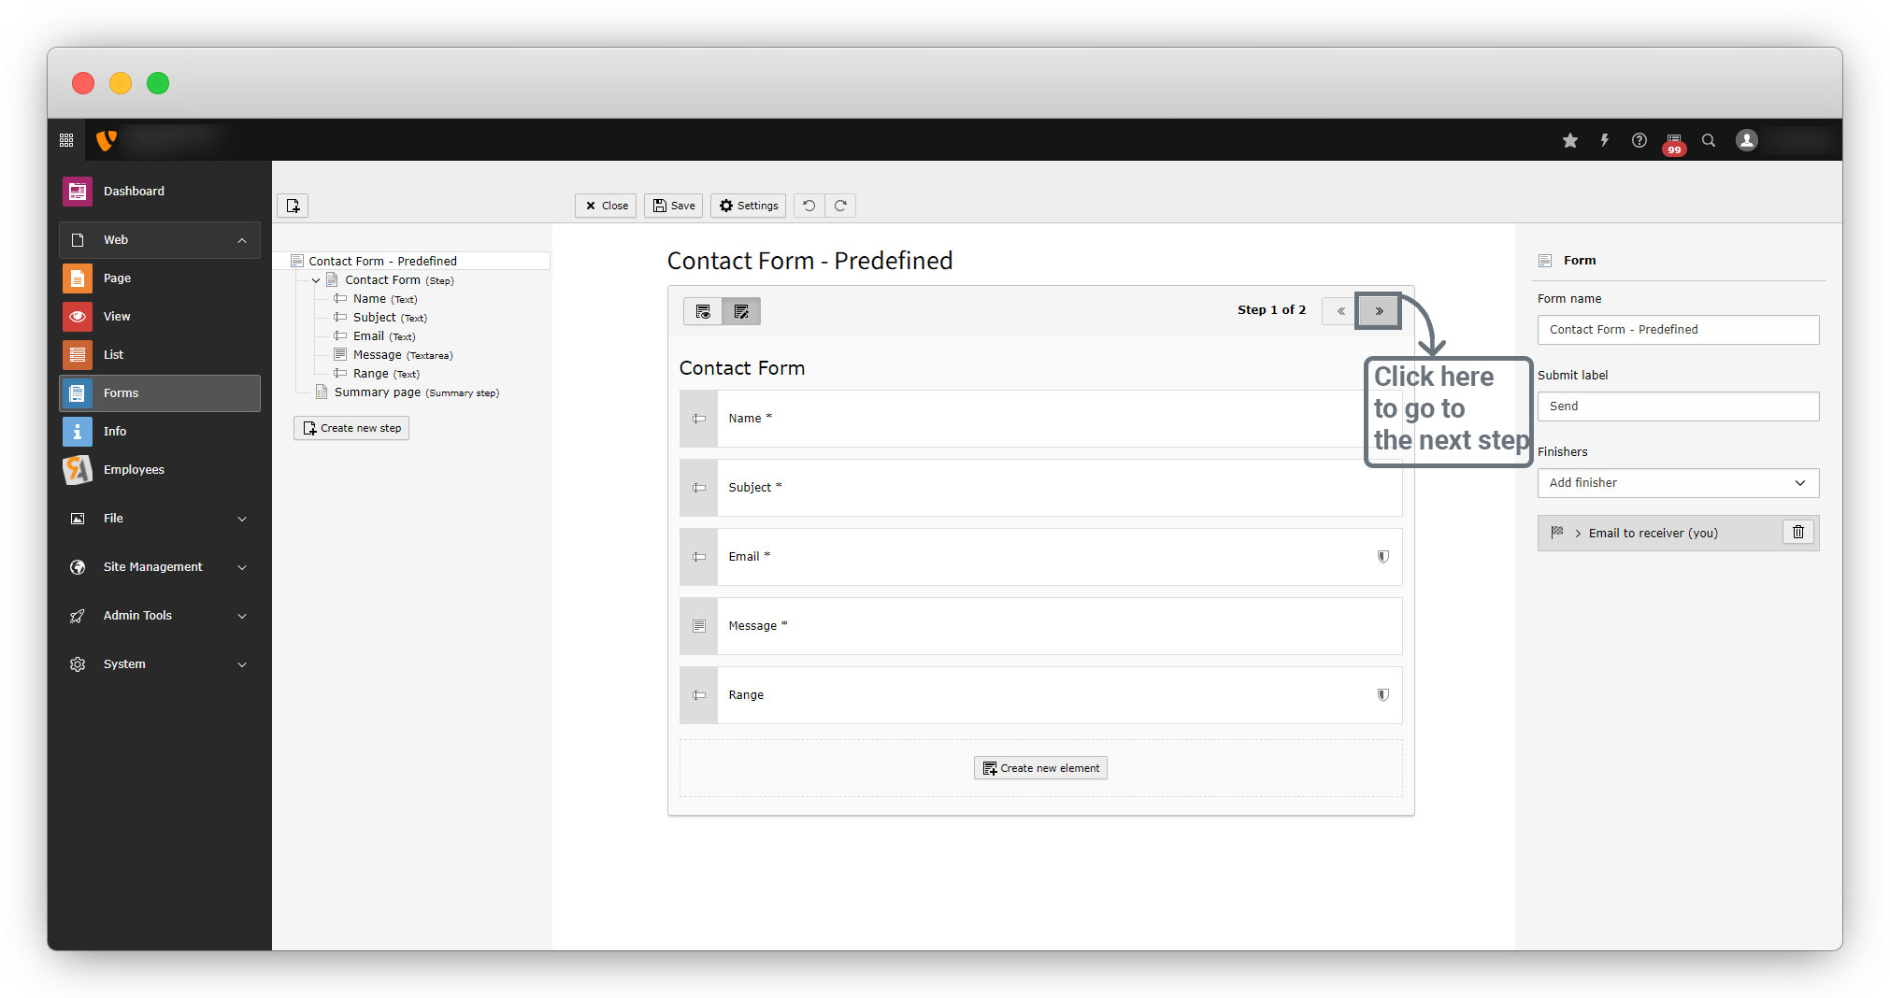1890x998 pixels.
Task: Switch to form edit mode icon
Action: tap(741, 311)
